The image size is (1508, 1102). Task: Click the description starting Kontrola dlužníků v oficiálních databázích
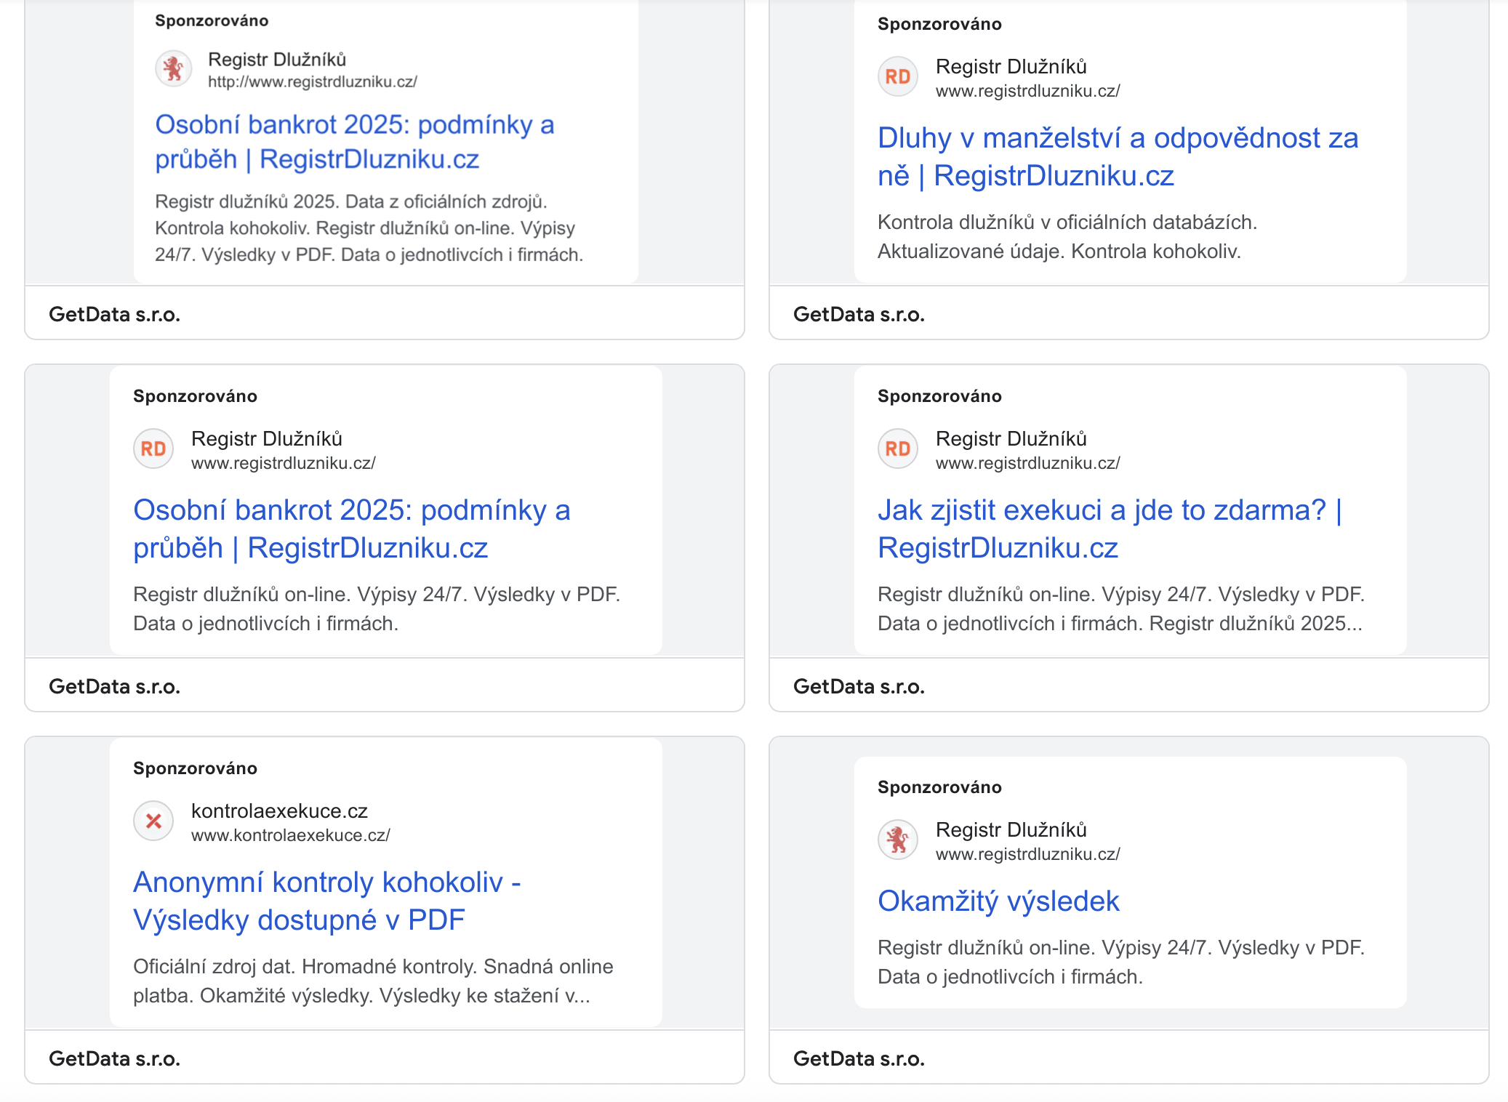click(1067, 237)
